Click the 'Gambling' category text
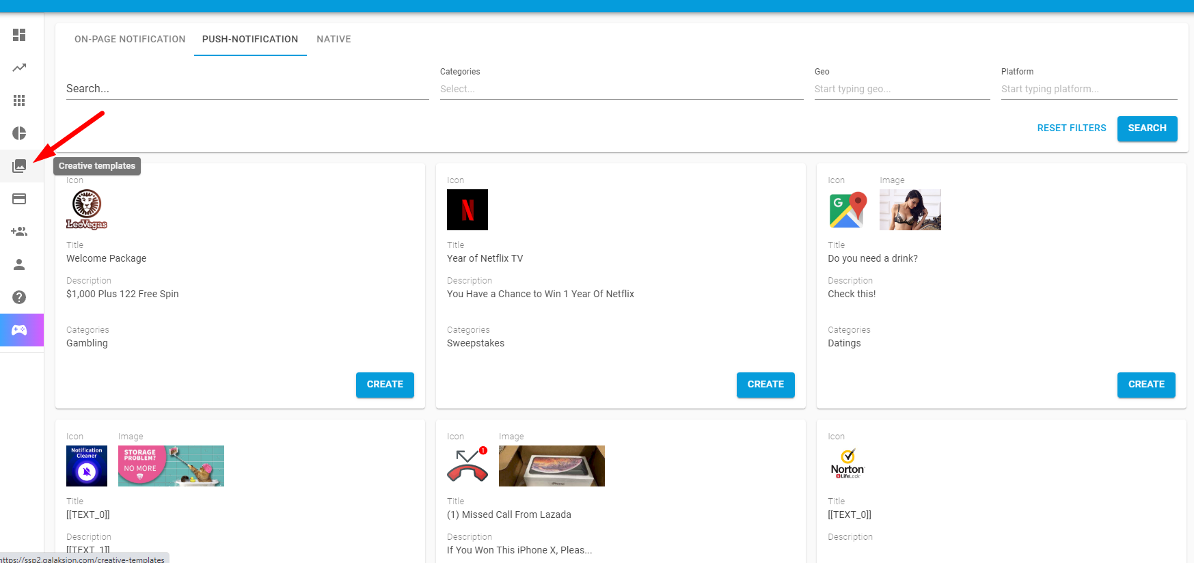The image size is (1194, 563). [x=87, y=343]
